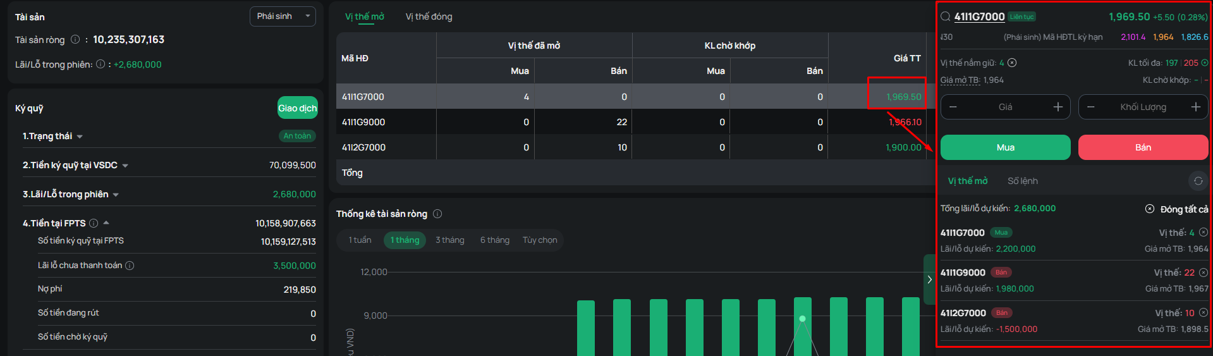Select the 1 tuần time range
1213x356 pixels.
tap(360, 240)
